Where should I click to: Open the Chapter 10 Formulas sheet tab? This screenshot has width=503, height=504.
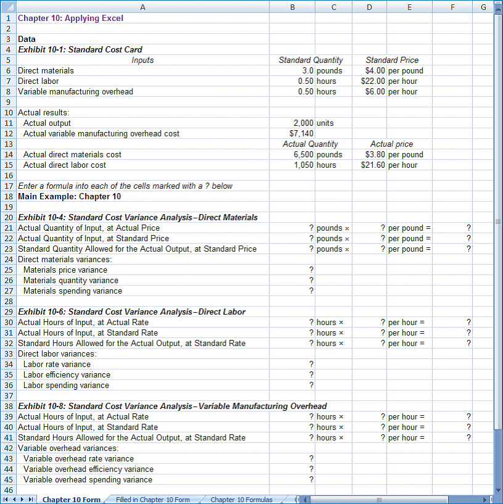(x=241, y=500)
